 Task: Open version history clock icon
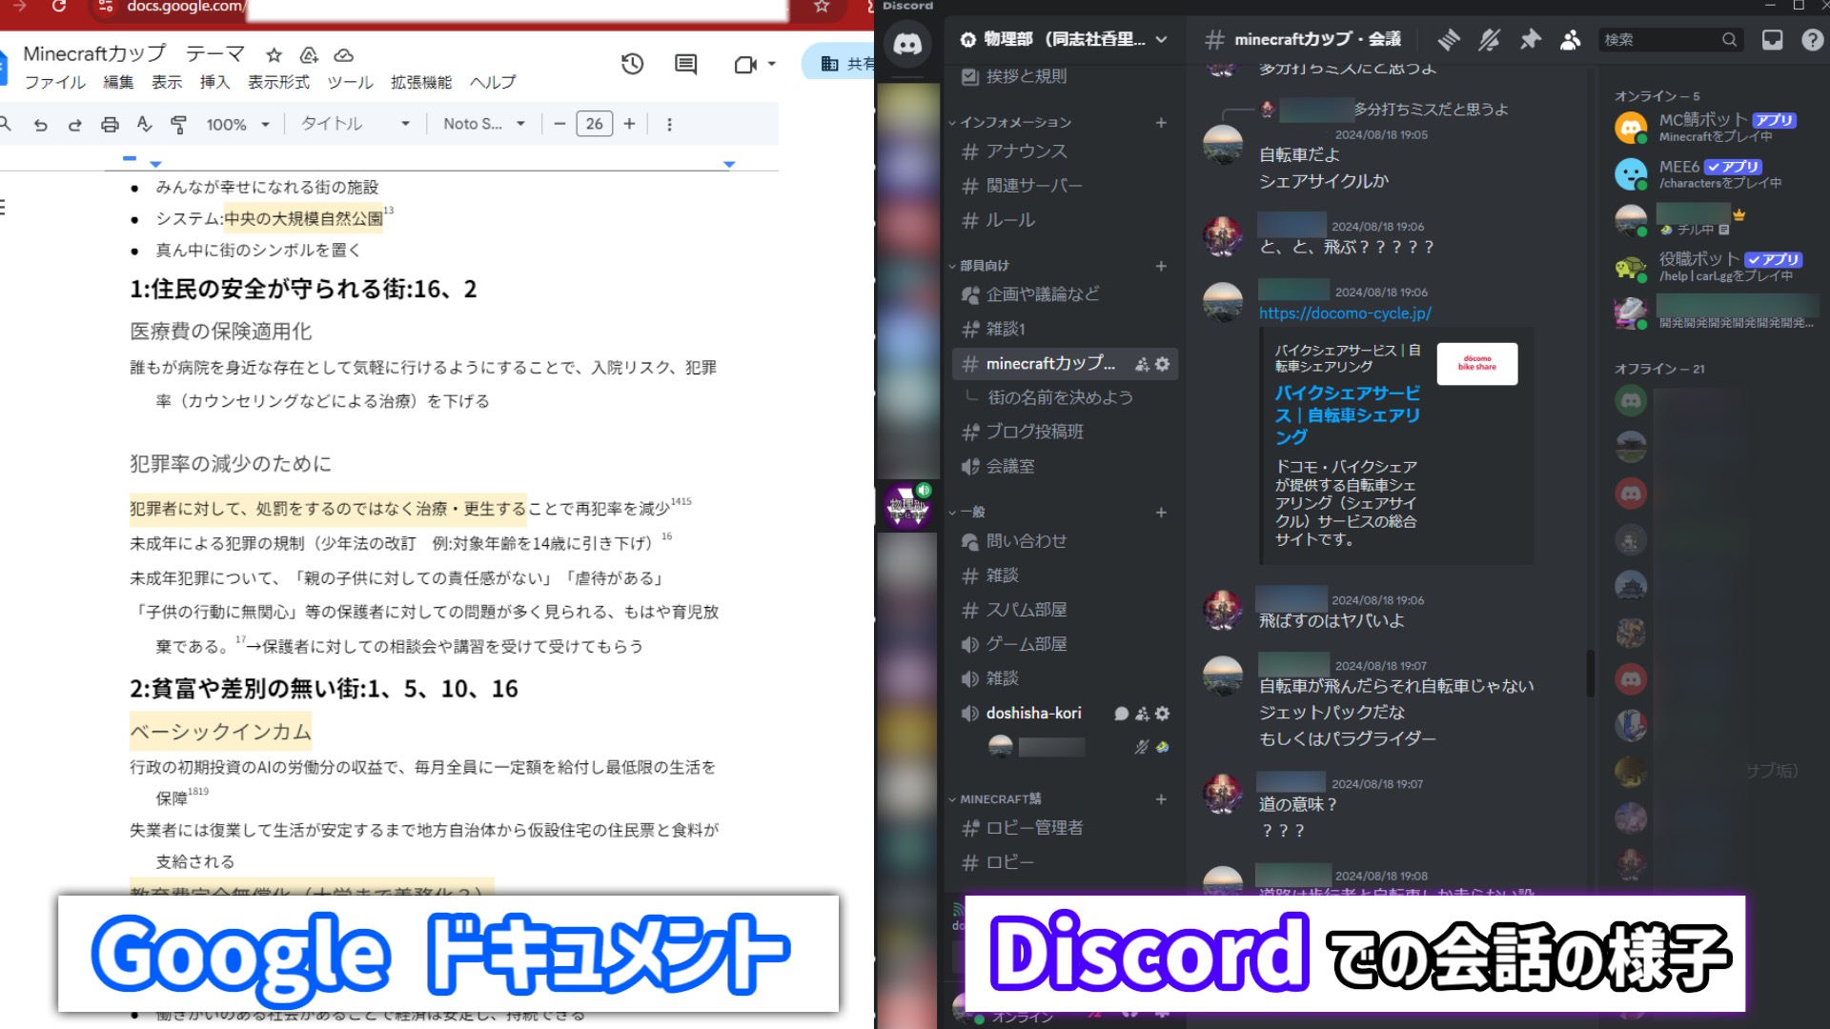[633, 64]
